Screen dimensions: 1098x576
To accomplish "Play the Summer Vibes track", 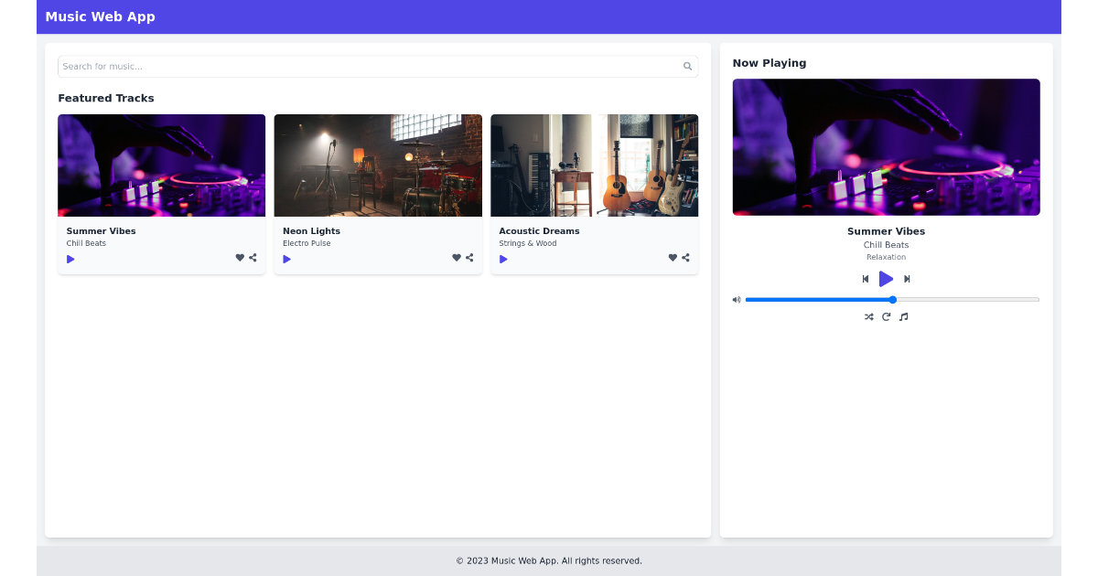I will click(x=70, y=259).
